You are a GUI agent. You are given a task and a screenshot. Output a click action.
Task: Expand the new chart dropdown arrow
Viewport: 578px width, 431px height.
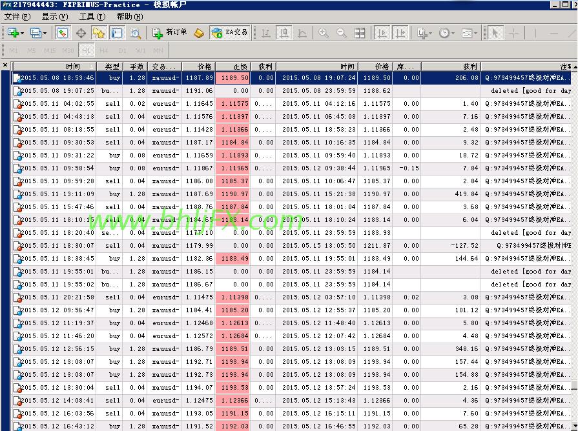pyautogui.click(x=22, y=34)
